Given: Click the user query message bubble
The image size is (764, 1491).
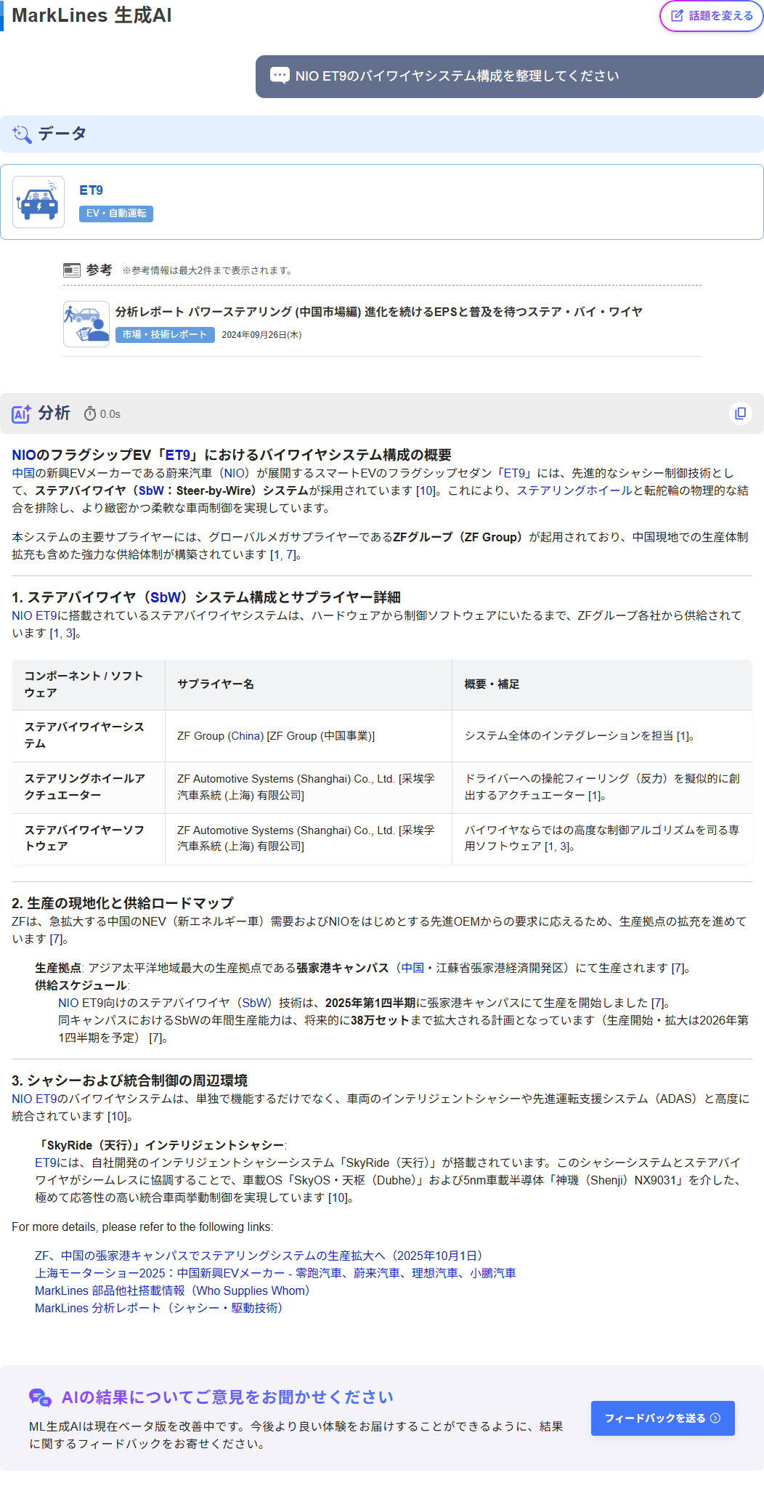Looking at the screenshot, I should click(x=509, y=76).
